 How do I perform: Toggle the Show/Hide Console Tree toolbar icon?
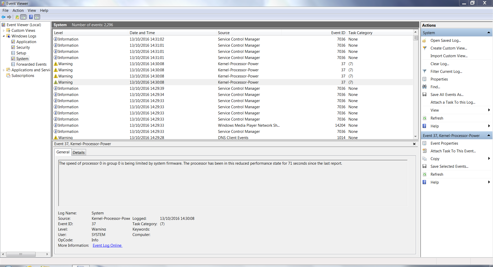coord(23,17)
